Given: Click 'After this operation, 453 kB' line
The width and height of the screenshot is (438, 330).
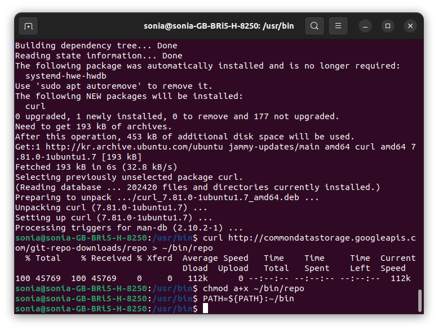Looking at the screenshot, I should pos(185,137).
